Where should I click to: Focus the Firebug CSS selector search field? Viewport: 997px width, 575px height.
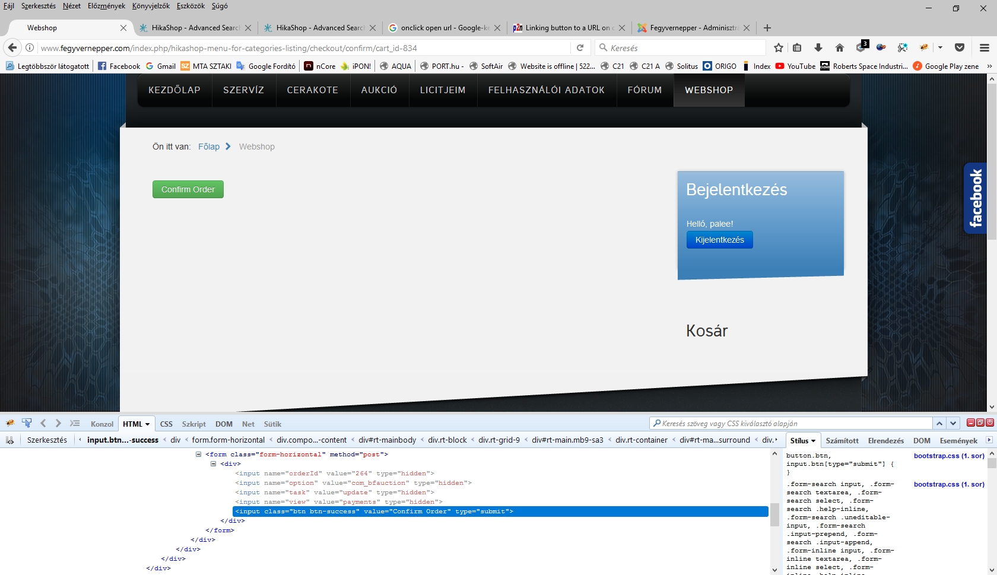tap(792, 423)
